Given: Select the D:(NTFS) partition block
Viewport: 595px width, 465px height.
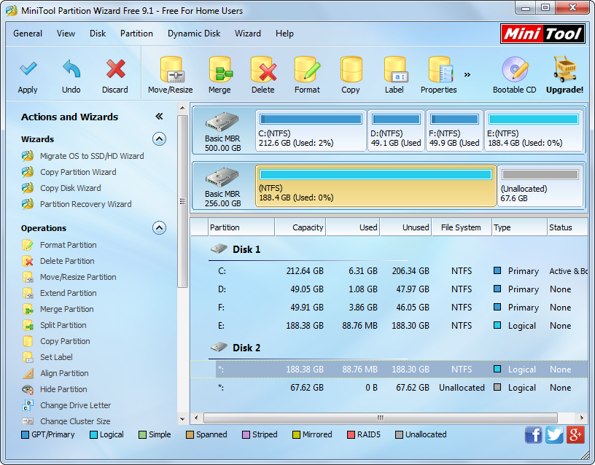Looking at the screenshot, I should pyautogui.click(x=396, y=131).
